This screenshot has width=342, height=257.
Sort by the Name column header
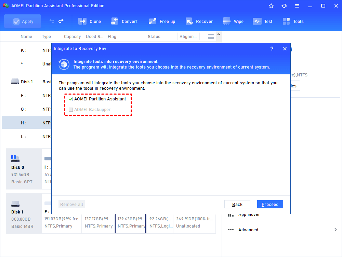point(26,37)
